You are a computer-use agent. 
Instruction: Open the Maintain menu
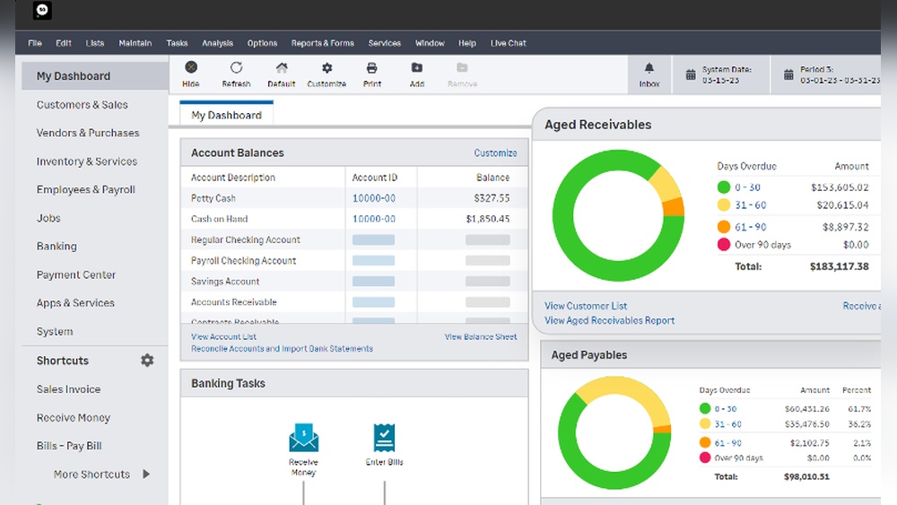[x=135, y=43]
